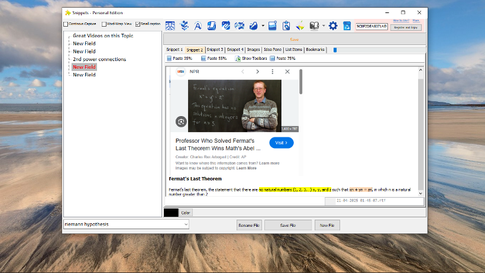The width and height of the screenshot is (485, 273).
Task: Click the first Learn more link
Action: pyautogui.click(x=269, y=163)
